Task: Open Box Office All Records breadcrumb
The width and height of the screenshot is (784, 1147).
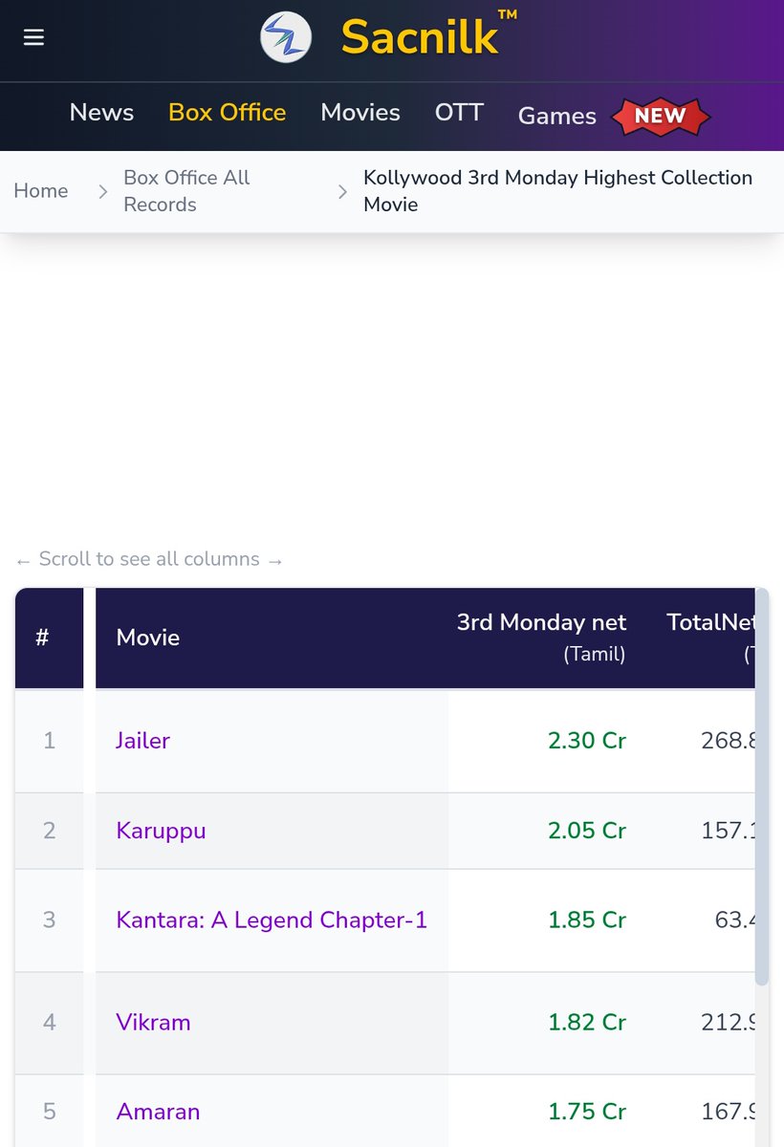Action: pyautogui.click(x=186, y=191)
